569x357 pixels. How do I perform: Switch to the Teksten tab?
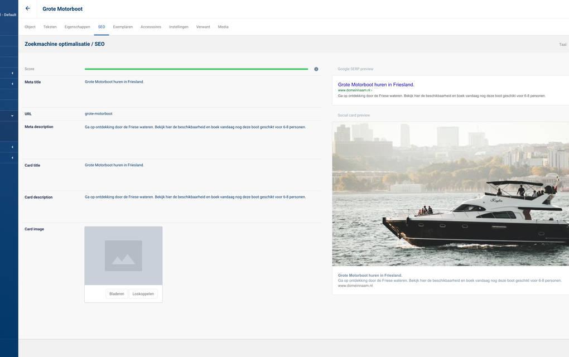coord(50,27)
